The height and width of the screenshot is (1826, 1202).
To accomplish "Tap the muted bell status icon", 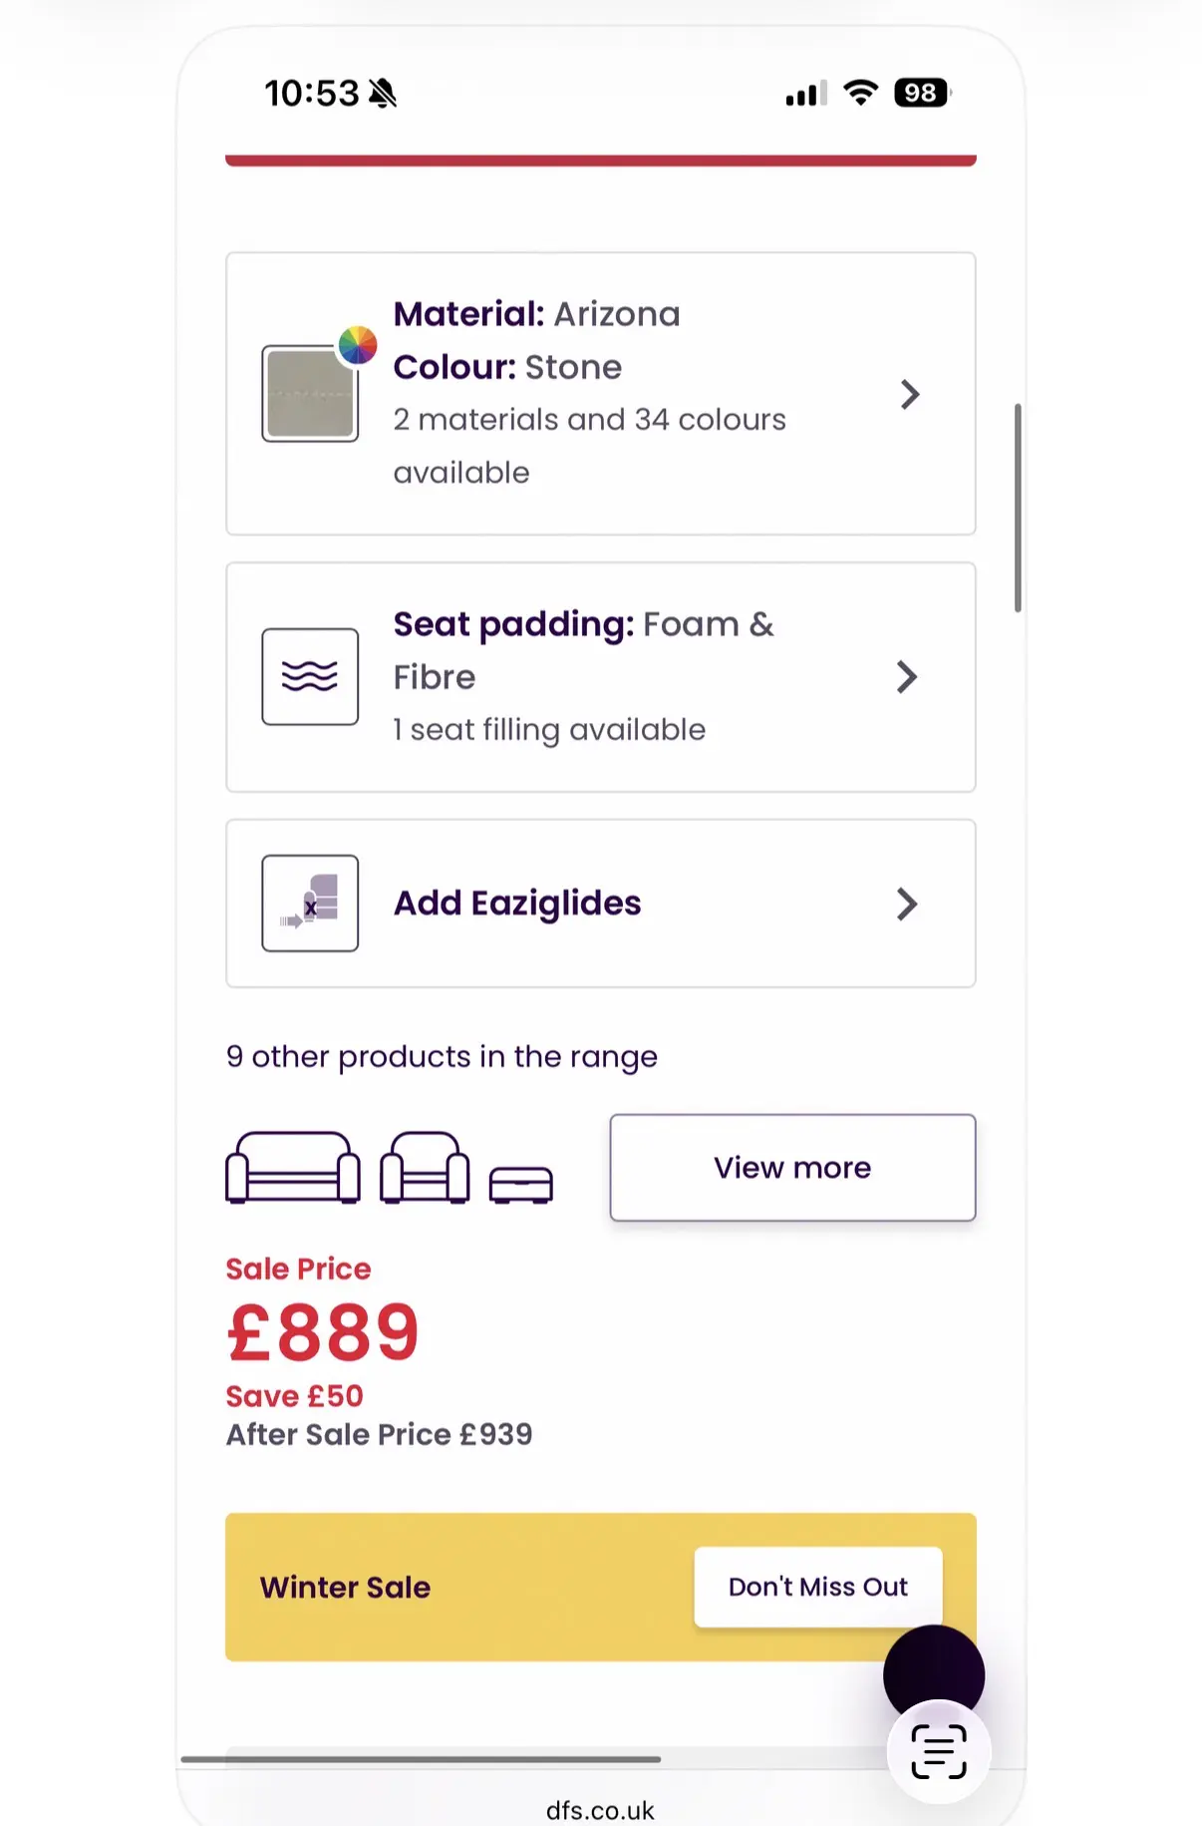I will click(383, 94).
